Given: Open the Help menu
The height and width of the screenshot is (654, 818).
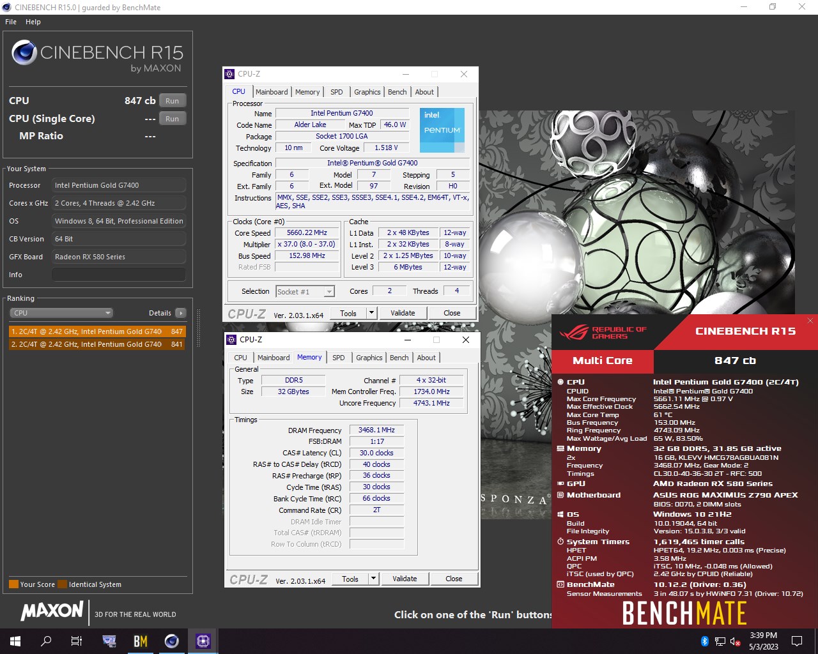Looking at the screenshot, I should [33, 22].
